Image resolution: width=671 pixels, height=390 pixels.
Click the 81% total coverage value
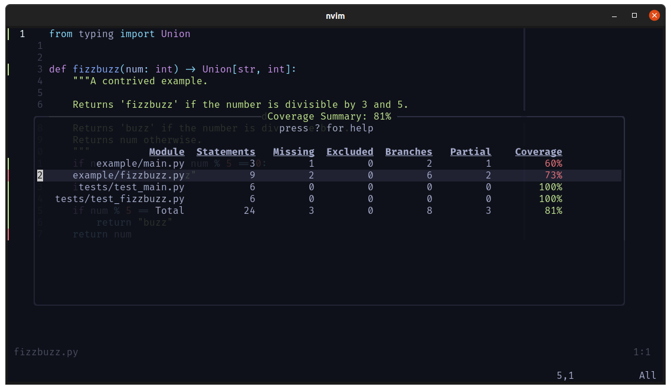point(554,210)
